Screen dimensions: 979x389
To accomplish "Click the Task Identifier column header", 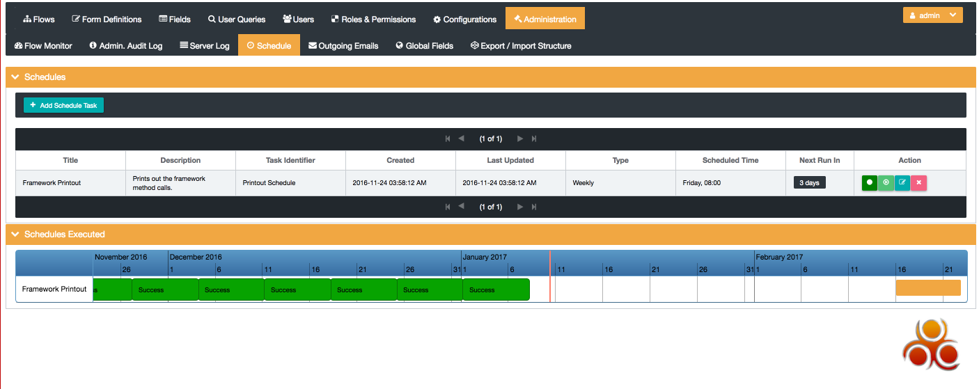I will click(290, 160).
